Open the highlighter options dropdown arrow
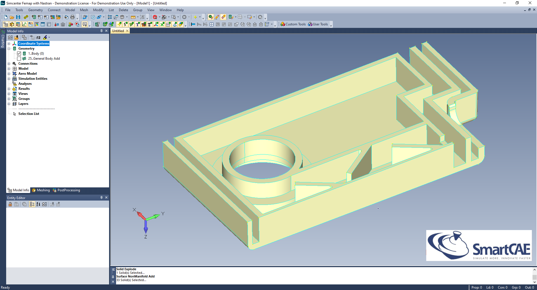The image size is (537, 290). pyautogui.click(x=49, y=37)
